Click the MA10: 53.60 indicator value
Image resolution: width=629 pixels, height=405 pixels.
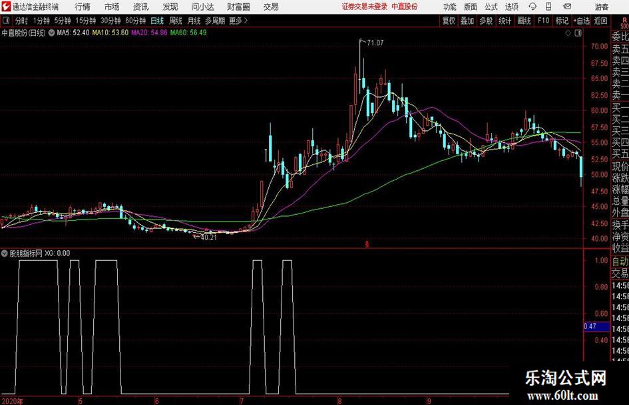coord(110,33)
